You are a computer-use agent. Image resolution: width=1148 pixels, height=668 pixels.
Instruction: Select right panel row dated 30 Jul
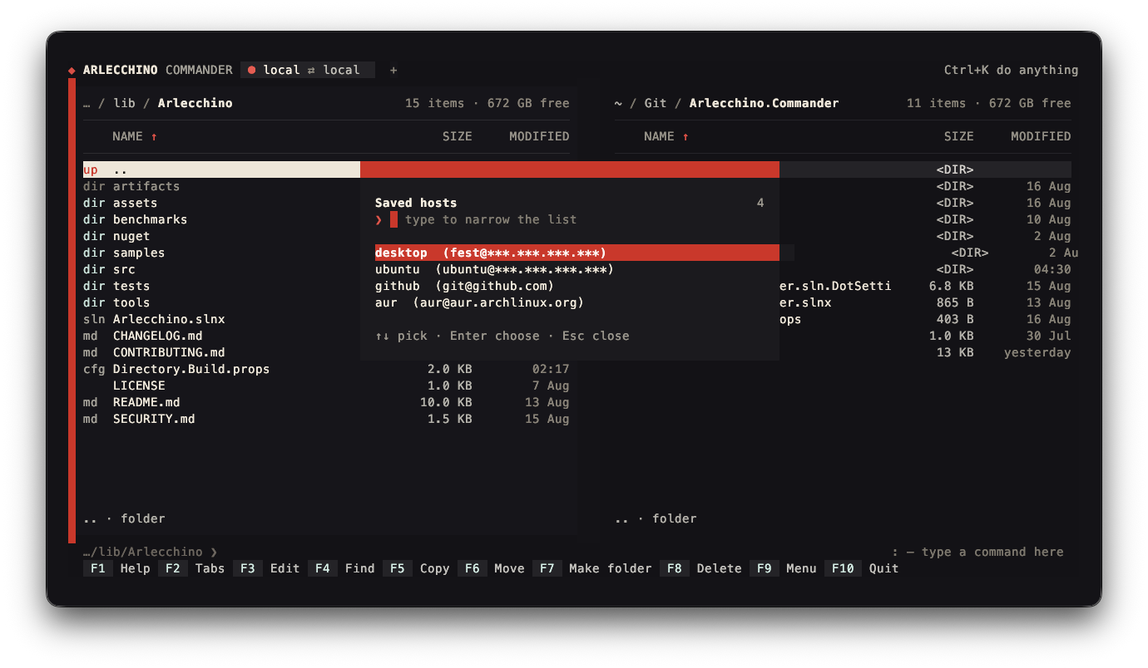click(x=926, y=336)
